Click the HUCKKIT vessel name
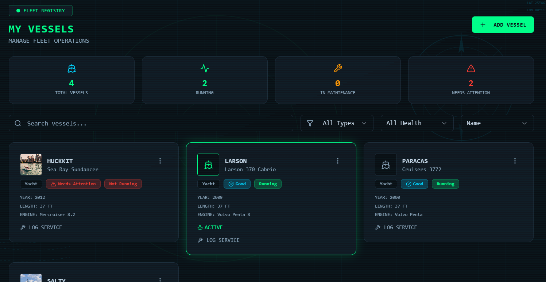This screenshot has width=546, height=282. tap(60, 161)
